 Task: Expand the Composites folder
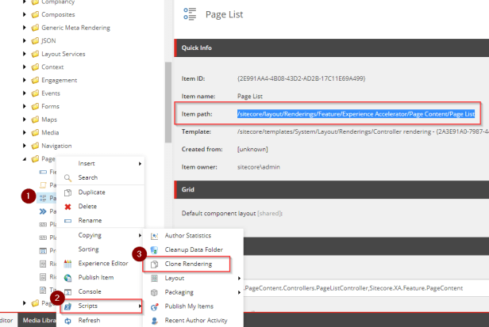pyautogui.click(x=25, y=13)
